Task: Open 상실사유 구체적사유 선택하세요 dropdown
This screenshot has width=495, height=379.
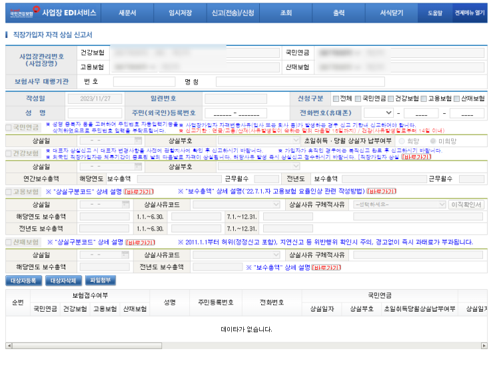Action: click(x=399, y=204)
